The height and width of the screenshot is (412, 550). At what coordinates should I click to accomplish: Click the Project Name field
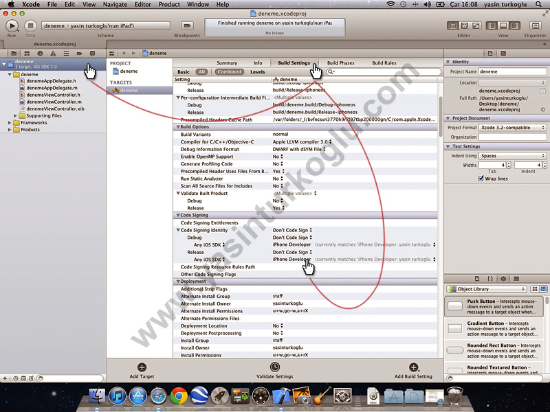[512, 71]
